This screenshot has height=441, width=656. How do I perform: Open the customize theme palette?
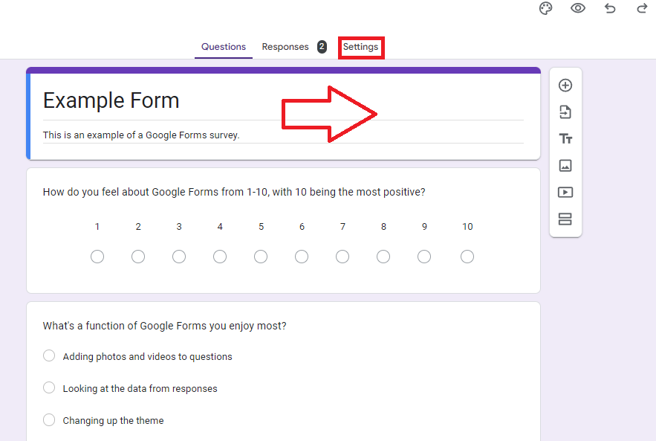(x=546, y=9)
